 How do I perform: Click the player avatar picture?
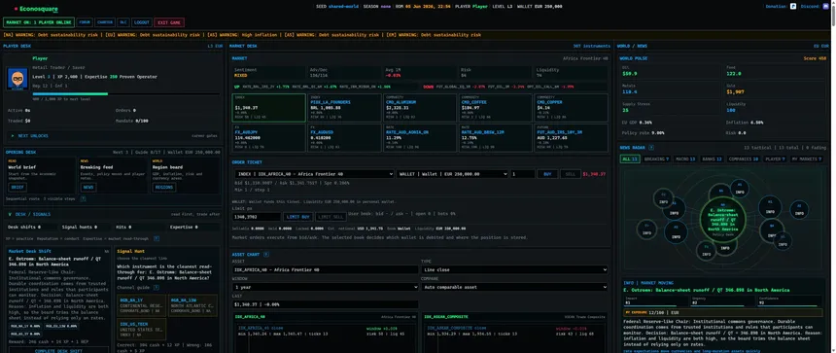click(17, 79)
